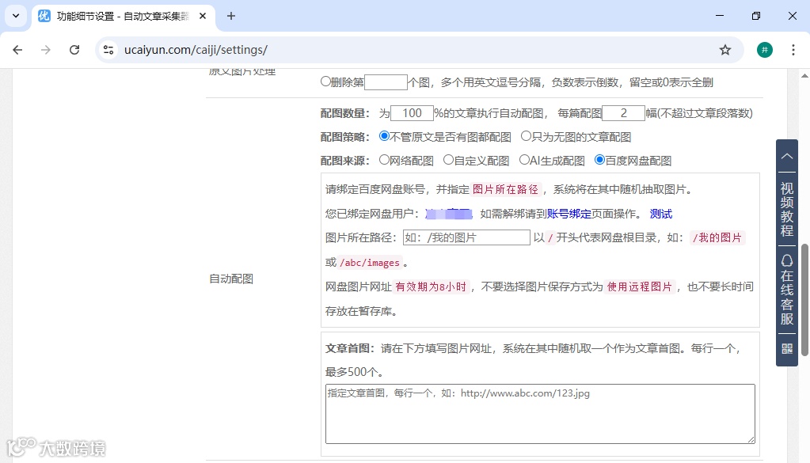This screenshot has width=810, height=463.
Task: Click the 有效期为8小时 highlighted note
Action: coord(431,287)
